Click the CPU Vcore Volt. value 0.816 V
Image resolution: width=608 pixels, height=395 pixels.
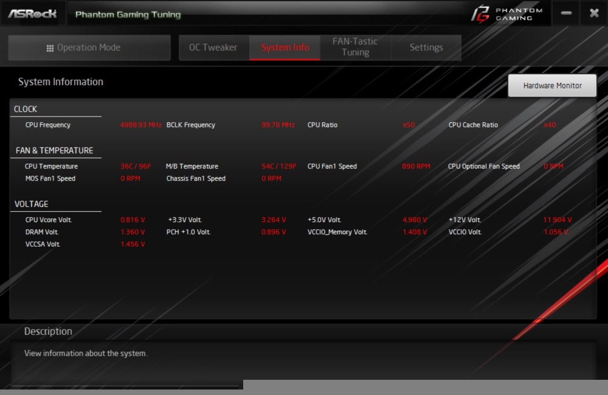coord(133,220)
